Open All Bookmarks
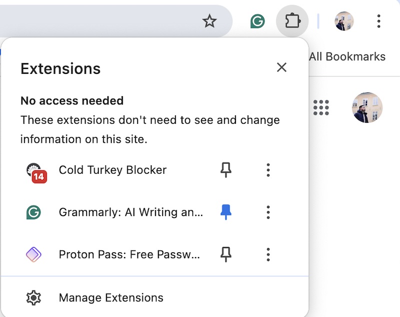The width and height of the screenshot is (400, 317). coord(347,56)
